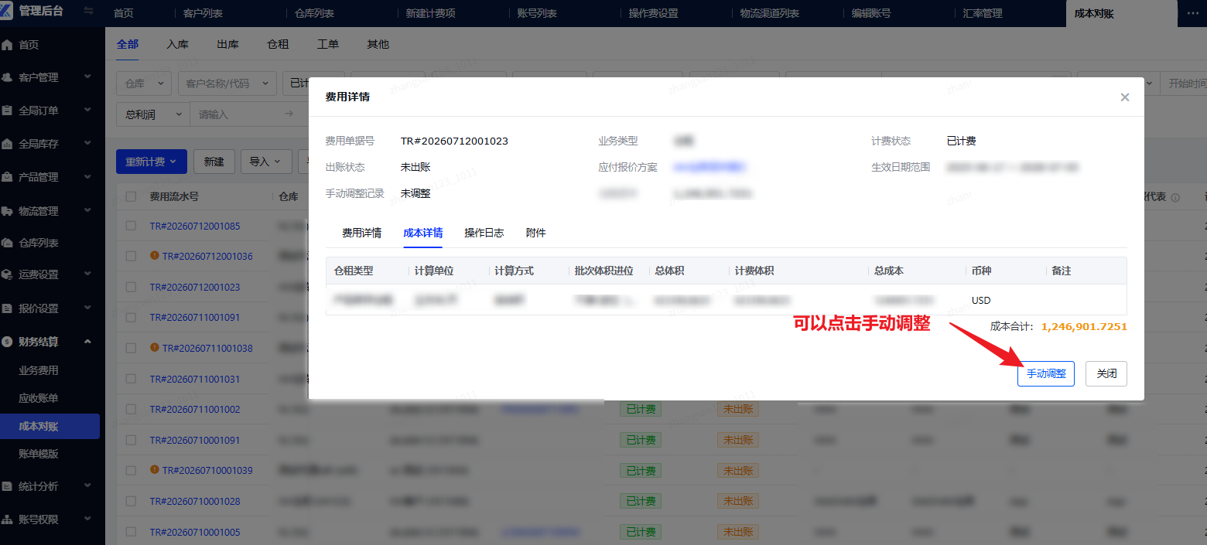Go to 账单模版 in the sidebar

click(39, 454)
